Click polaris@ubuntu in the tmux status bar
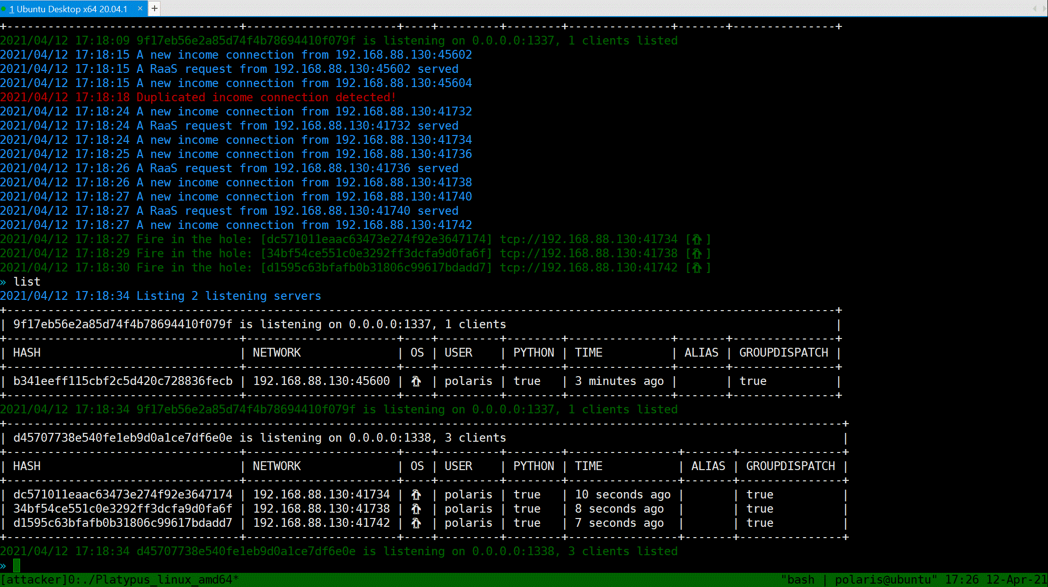Viewport: 1048px width, 587px height. point(883,580)
